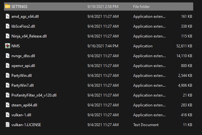Click the File folder type entry
The image size is (202, 135).
(141, 6)
